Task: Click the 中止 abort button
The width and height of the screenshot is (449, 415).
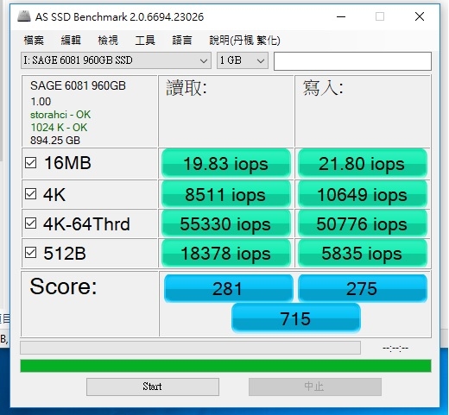Action: [x=315, y=387]
